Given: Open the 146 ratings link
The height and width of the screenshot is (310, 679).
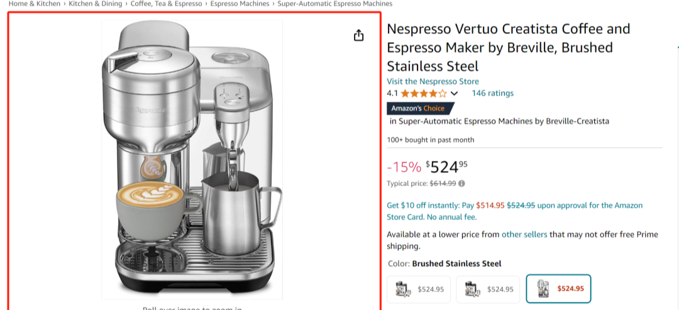Looking at the screenshot, I should click(x=492, y=94).
